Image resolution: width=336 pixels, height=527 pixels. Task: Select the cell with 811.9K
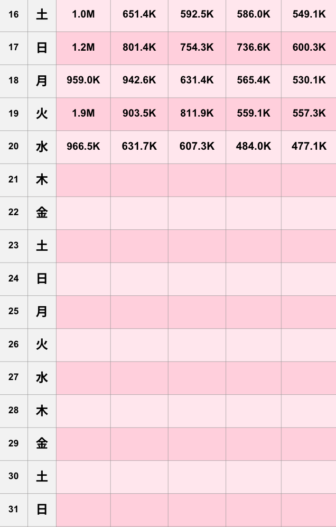[x=197, y=114]
